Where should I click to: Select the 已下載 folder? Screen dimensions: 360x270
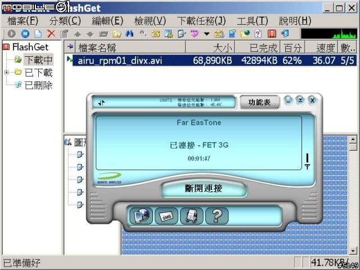[x=38, y=73]
